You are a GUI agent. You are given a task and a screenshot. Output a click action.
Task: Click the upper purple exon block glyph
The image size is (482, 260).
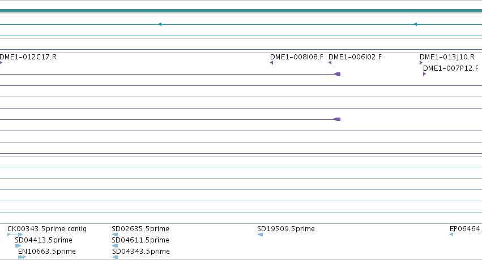pyautogui.click(x=337, y=74)
